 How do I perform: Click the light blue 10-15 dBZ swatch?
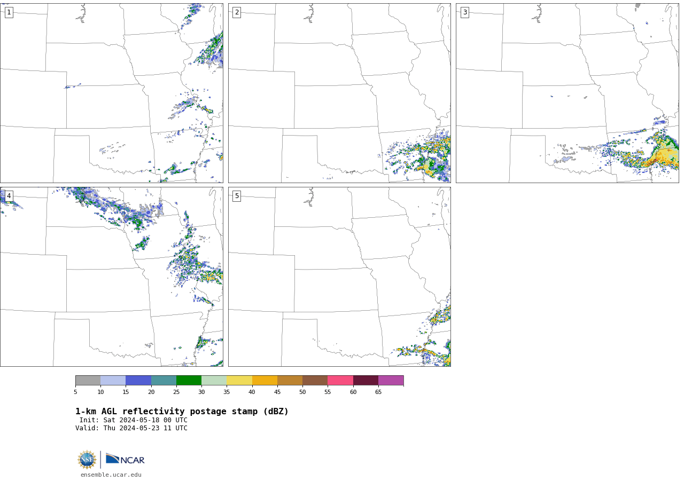point(113,380)
